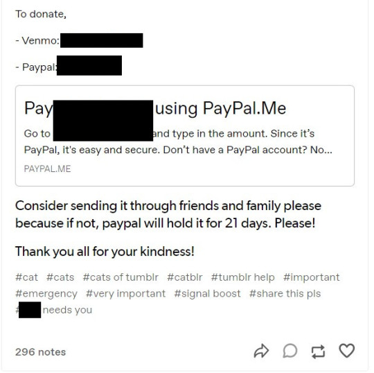Viewport: 374px width, 373px height.
Task: Reblog the post with the reblog icon
Action: pyautogui.click(x=318, y=352)
